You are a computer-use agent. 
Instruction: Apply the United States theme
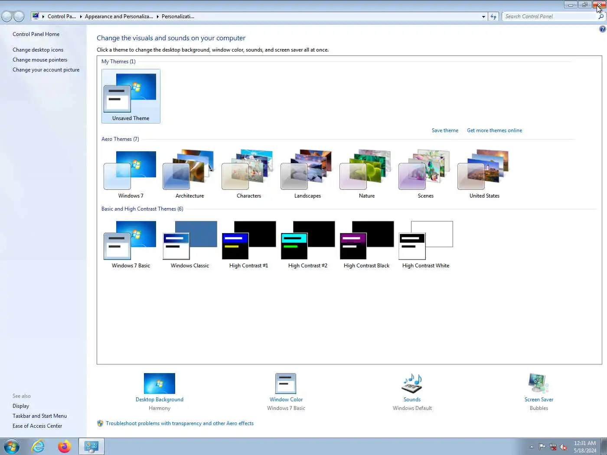484,174
